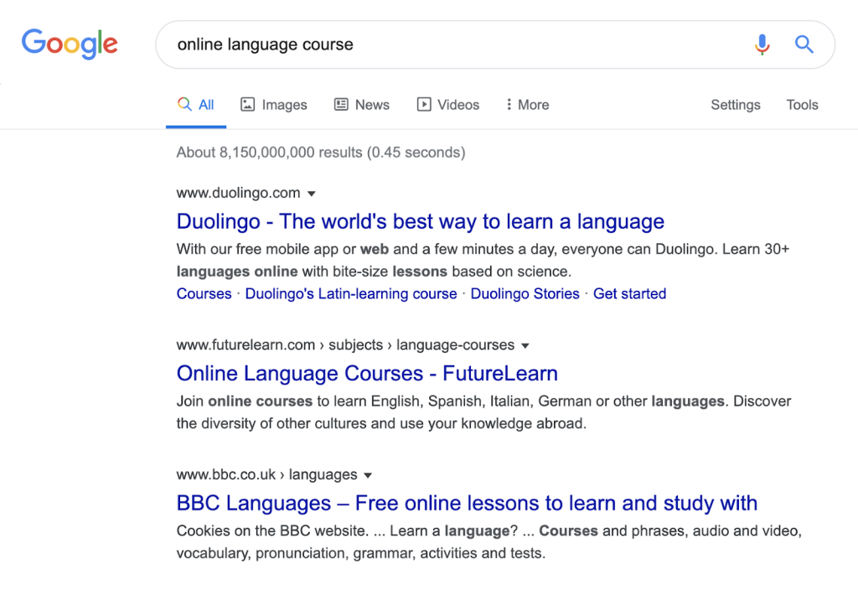The image size is (858, 590).
Task: Click the www.bbc.co.uk languages breadcrumb text
Action: click(x=266, y=474)
